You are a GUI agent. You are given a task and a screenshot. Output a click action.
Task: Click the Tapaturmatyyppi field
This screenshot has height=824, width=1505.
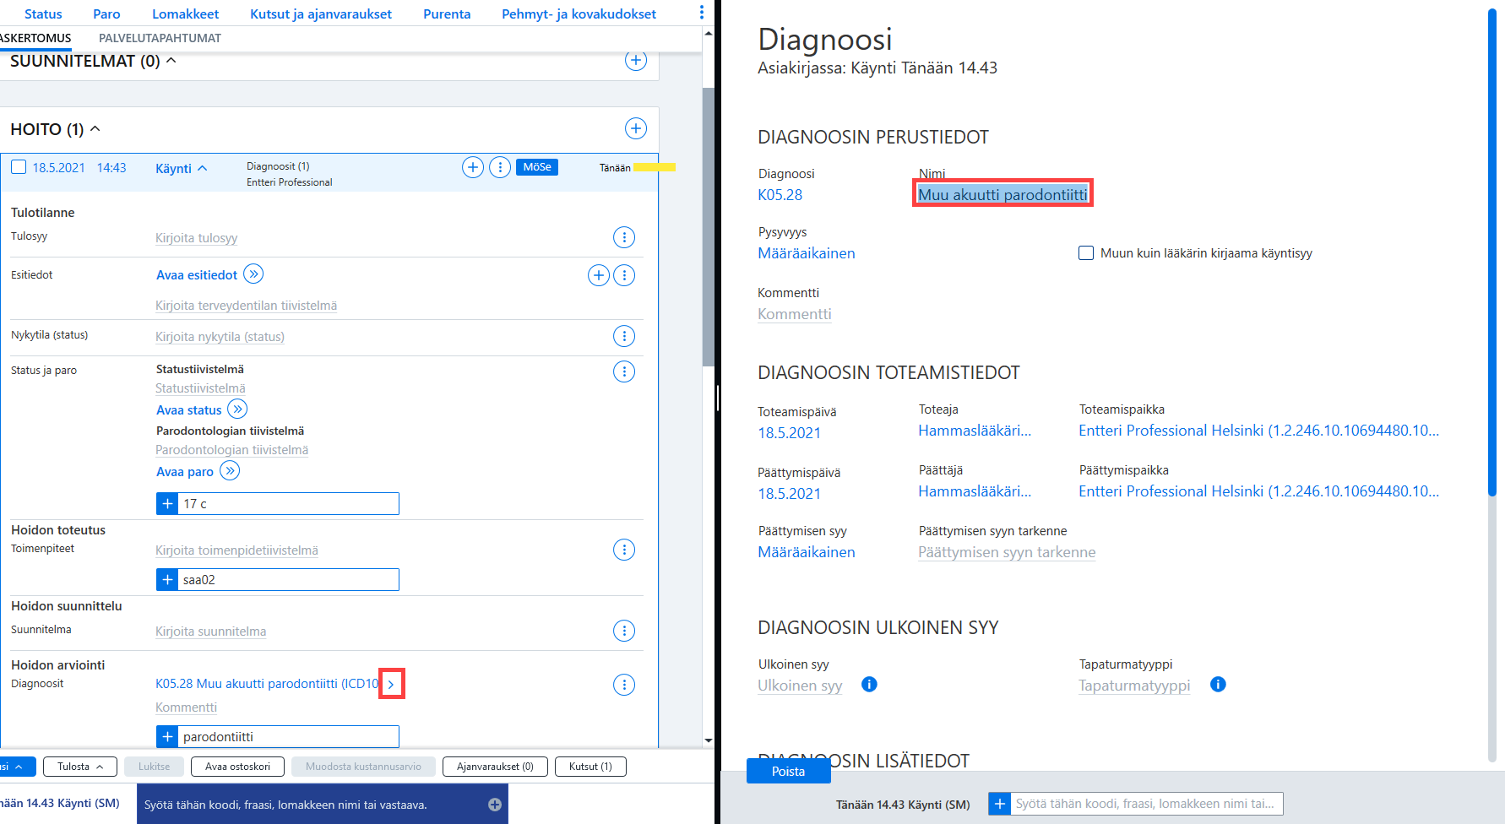pyautogui.click(x=1134, y=686)
